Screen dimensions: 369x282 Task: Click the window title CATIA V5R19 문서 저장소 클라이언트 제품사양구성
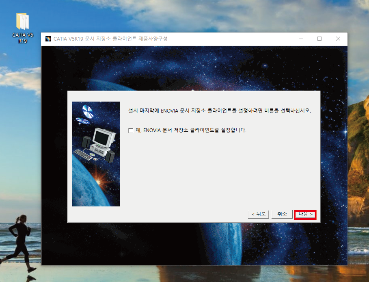click(x=110, y=39)
